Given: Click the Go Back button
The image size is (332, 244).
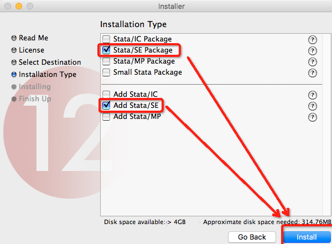Looking at the screenshot, I should (252, 237).
